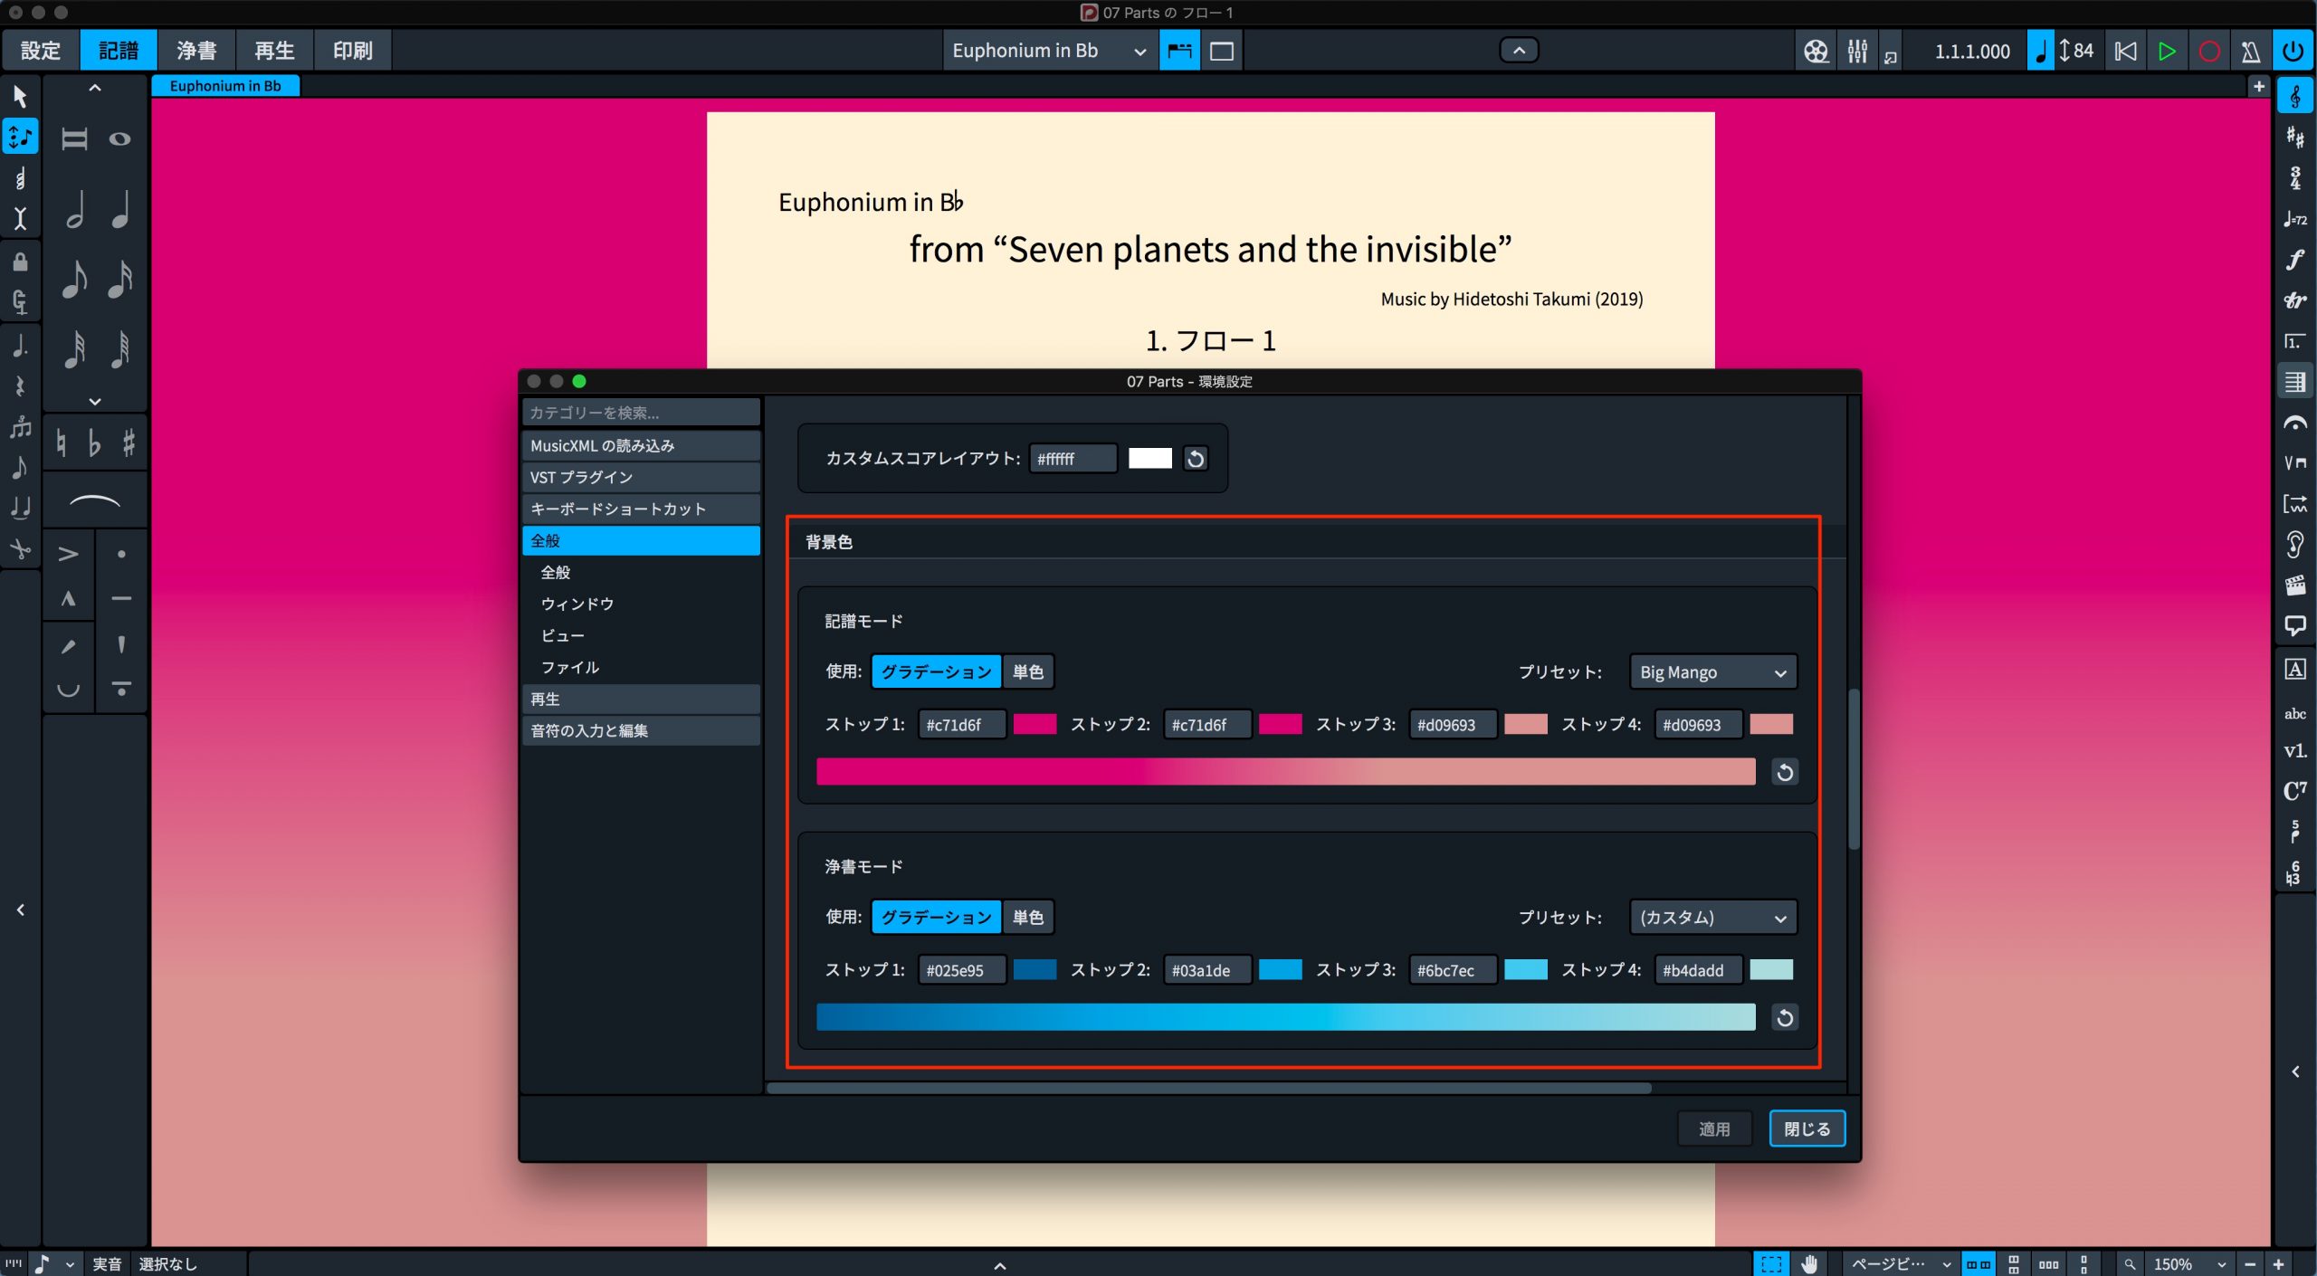Open the video window icon
The height and width of the screenshot is (1276, 2317).
[x=1815, y=51]
